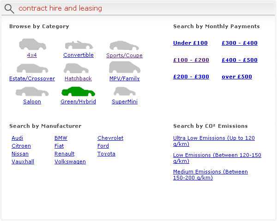Click the MPV/Family van silhouette icon
This screenshot has width=277, height=221.
(x=125, y=67)
